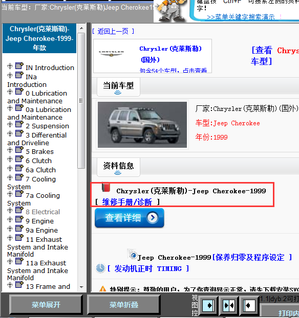Expand 3 Differential and Driveline node
The image size is (299, 318).
coord(10,133)
